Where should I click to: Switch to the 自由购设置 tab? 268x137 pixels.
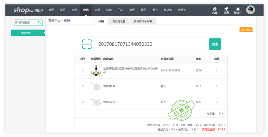(x=119, y=21)
